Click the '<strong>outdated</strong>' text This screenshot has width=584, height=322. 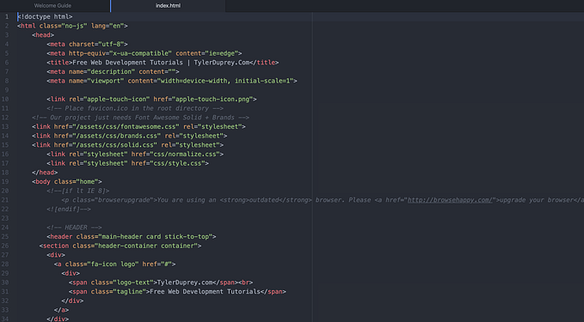(x=266, y=200)
